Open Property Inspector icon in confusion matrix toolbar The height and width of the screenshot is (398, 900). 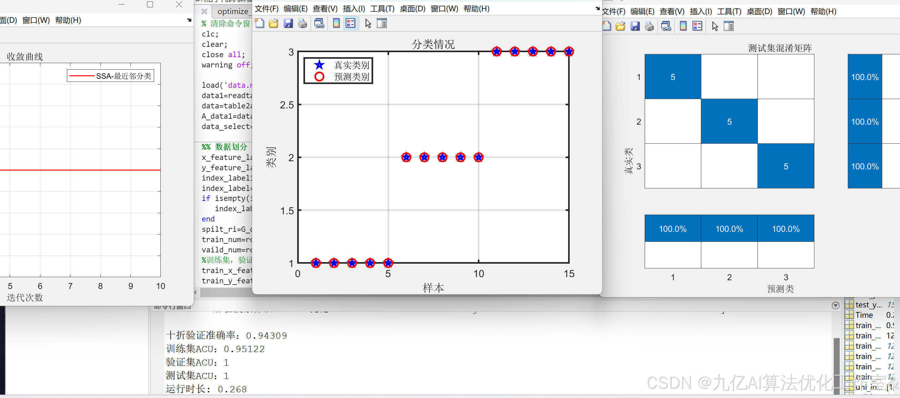tap(729, 26)
